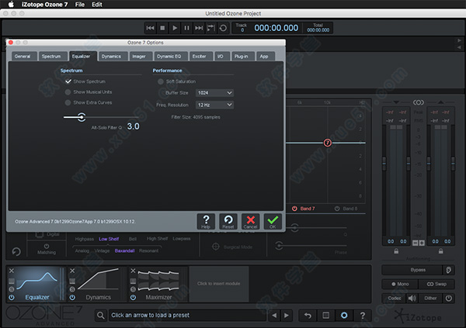The width and height of the screenshot is (466, 328).
Task: Solo the Equalizer module
Action: click(x=12, y=289)
